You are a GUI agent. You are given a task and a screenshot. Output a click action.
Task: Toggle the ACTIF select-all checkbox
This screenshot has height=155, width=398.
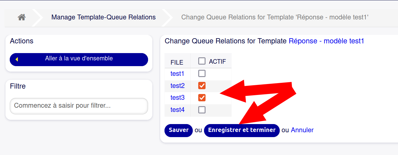(202, 61)
